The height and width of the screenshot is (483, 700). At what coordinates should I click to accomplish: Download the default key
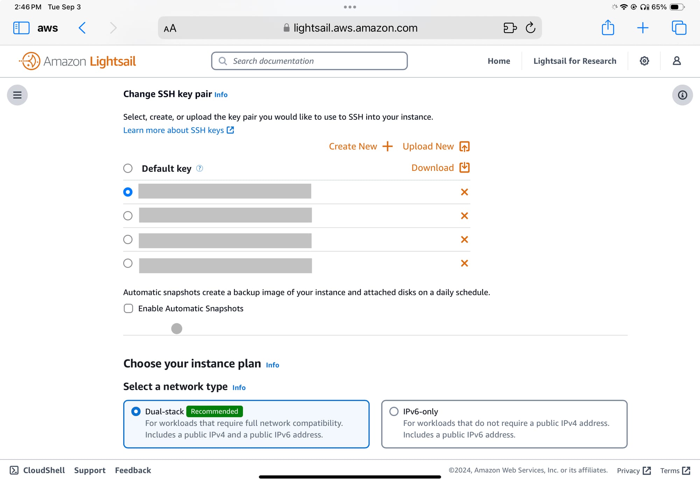441,168
